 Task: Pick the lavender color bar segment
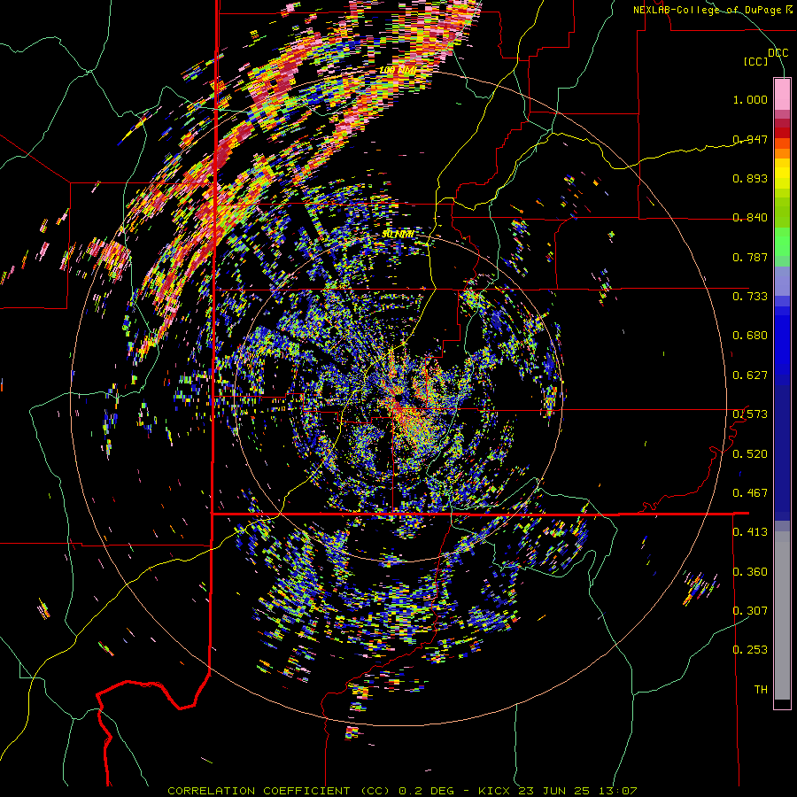tap(782, 281)
